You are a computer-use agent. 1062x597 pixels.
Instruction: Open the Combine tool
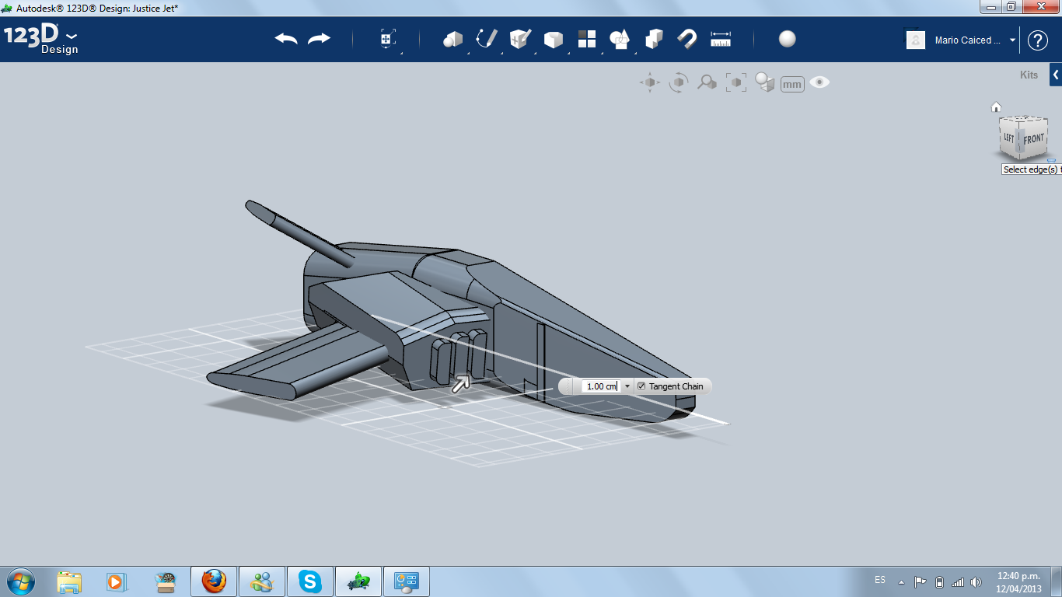coord(654,39)
